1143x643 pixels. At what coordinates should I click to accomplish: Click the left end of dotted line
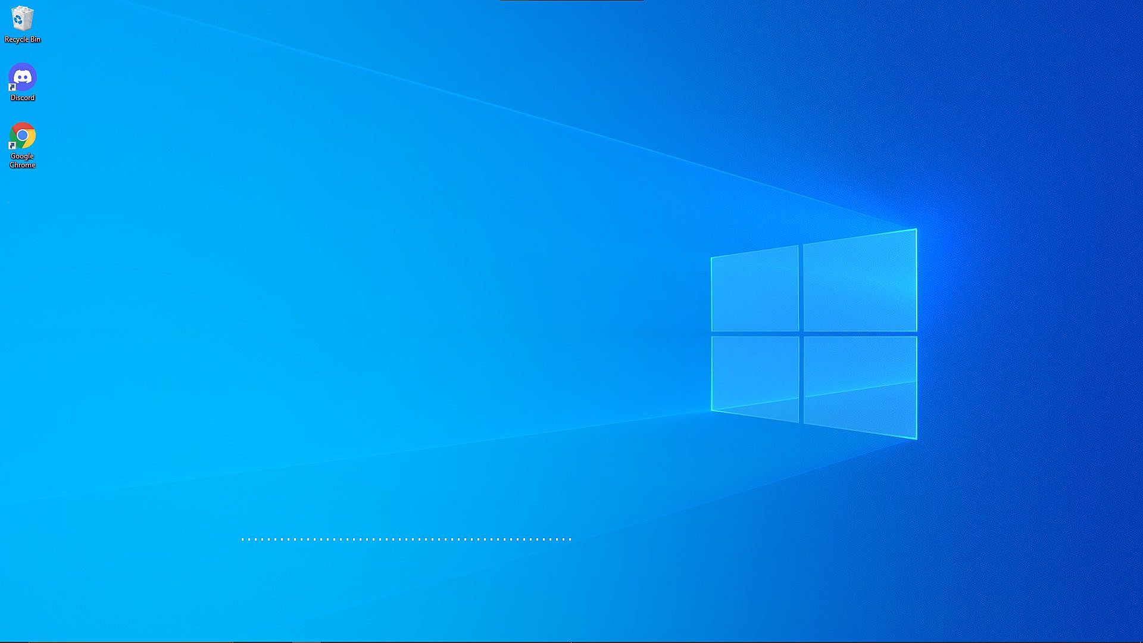(243, 539)
